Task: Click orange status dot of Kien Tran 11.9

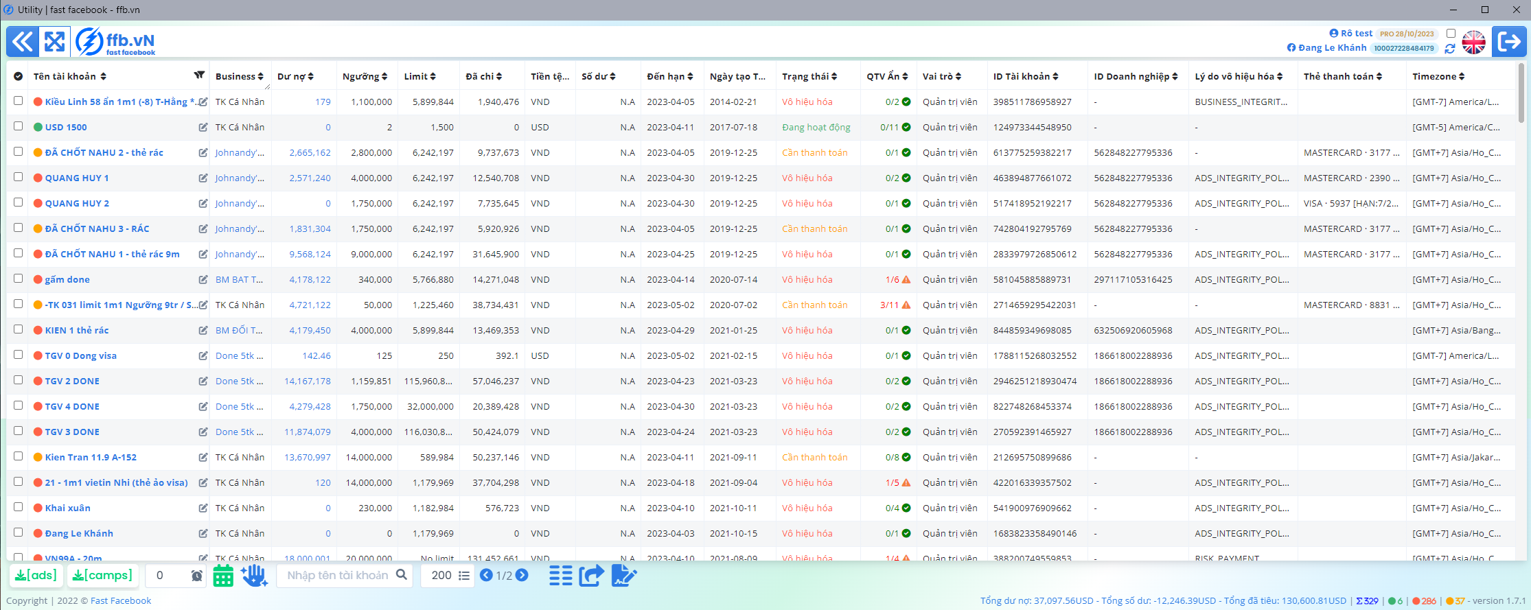Action: tap(38, 457)
